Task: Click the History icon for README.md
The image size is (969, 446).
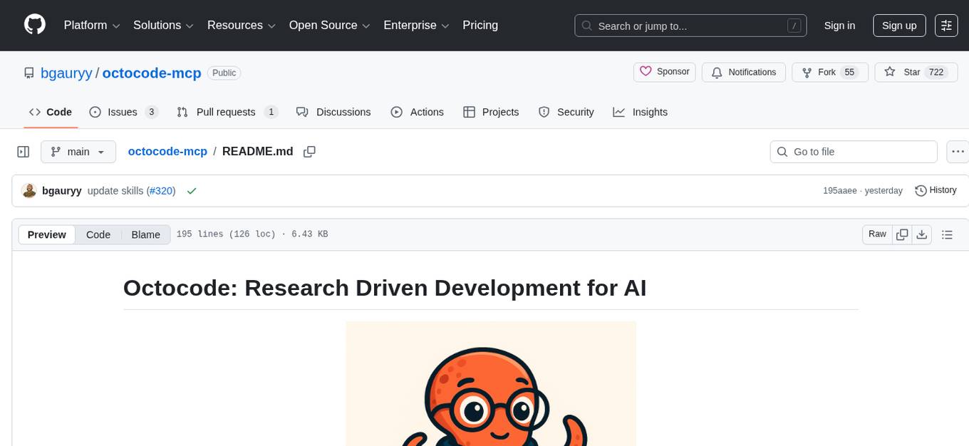Action: pyautogui.click(x=919, y=190)
